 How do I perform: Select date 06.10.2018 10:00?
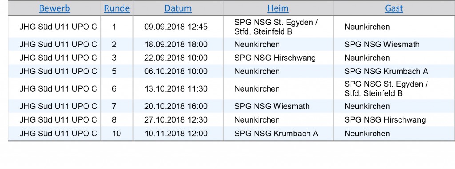pos(176,71)
